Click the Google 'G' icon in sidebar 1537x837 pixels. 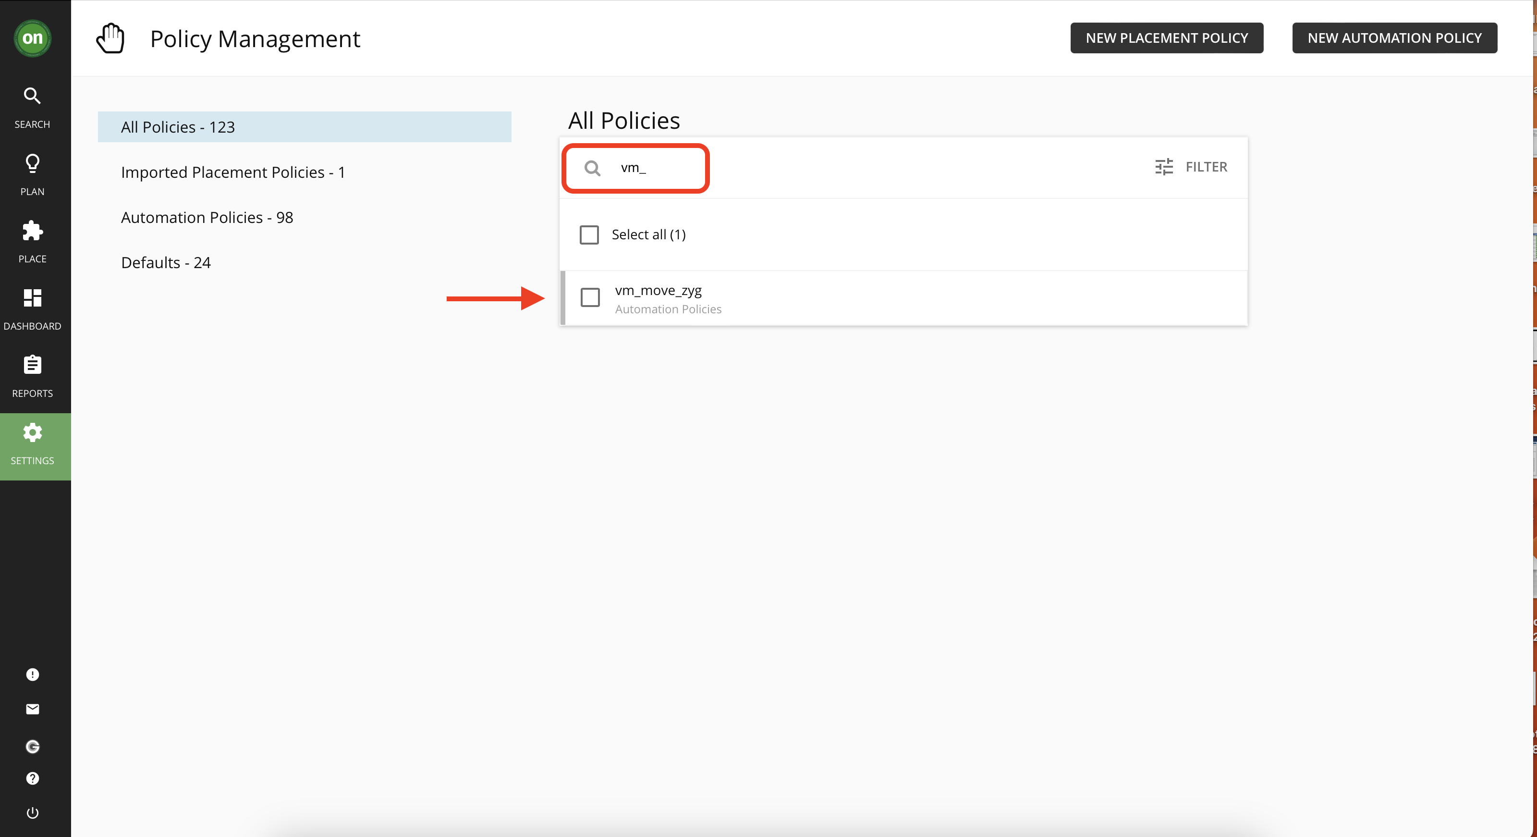[x=32, y=746]
